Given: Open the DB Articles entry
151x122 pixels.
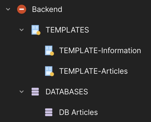Looking at the screenshot, I should pos(78,112).
